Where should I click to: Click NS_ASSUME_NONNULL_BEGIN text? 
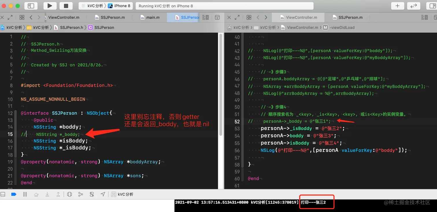(53, 99)
